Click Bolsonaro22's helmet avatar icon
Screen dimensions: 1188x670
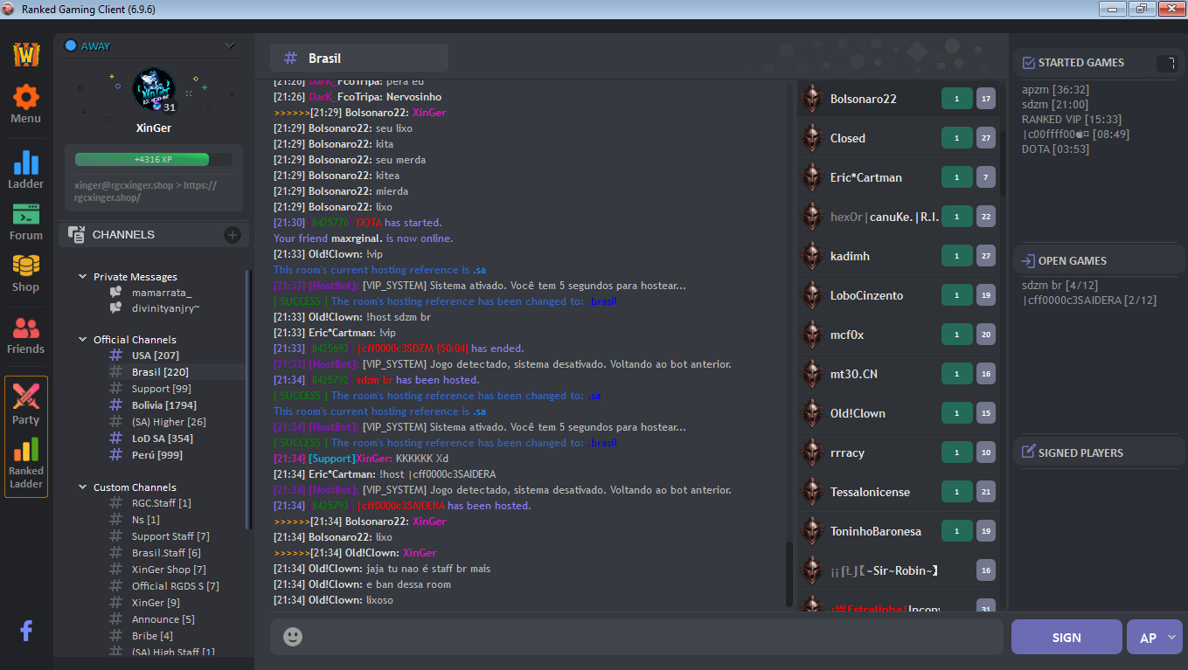click(812, 99)
